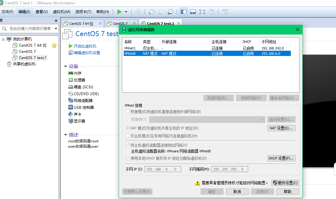Click the 更改设置(C) shield button
The image size is (336, 199).
click(285, 183)
